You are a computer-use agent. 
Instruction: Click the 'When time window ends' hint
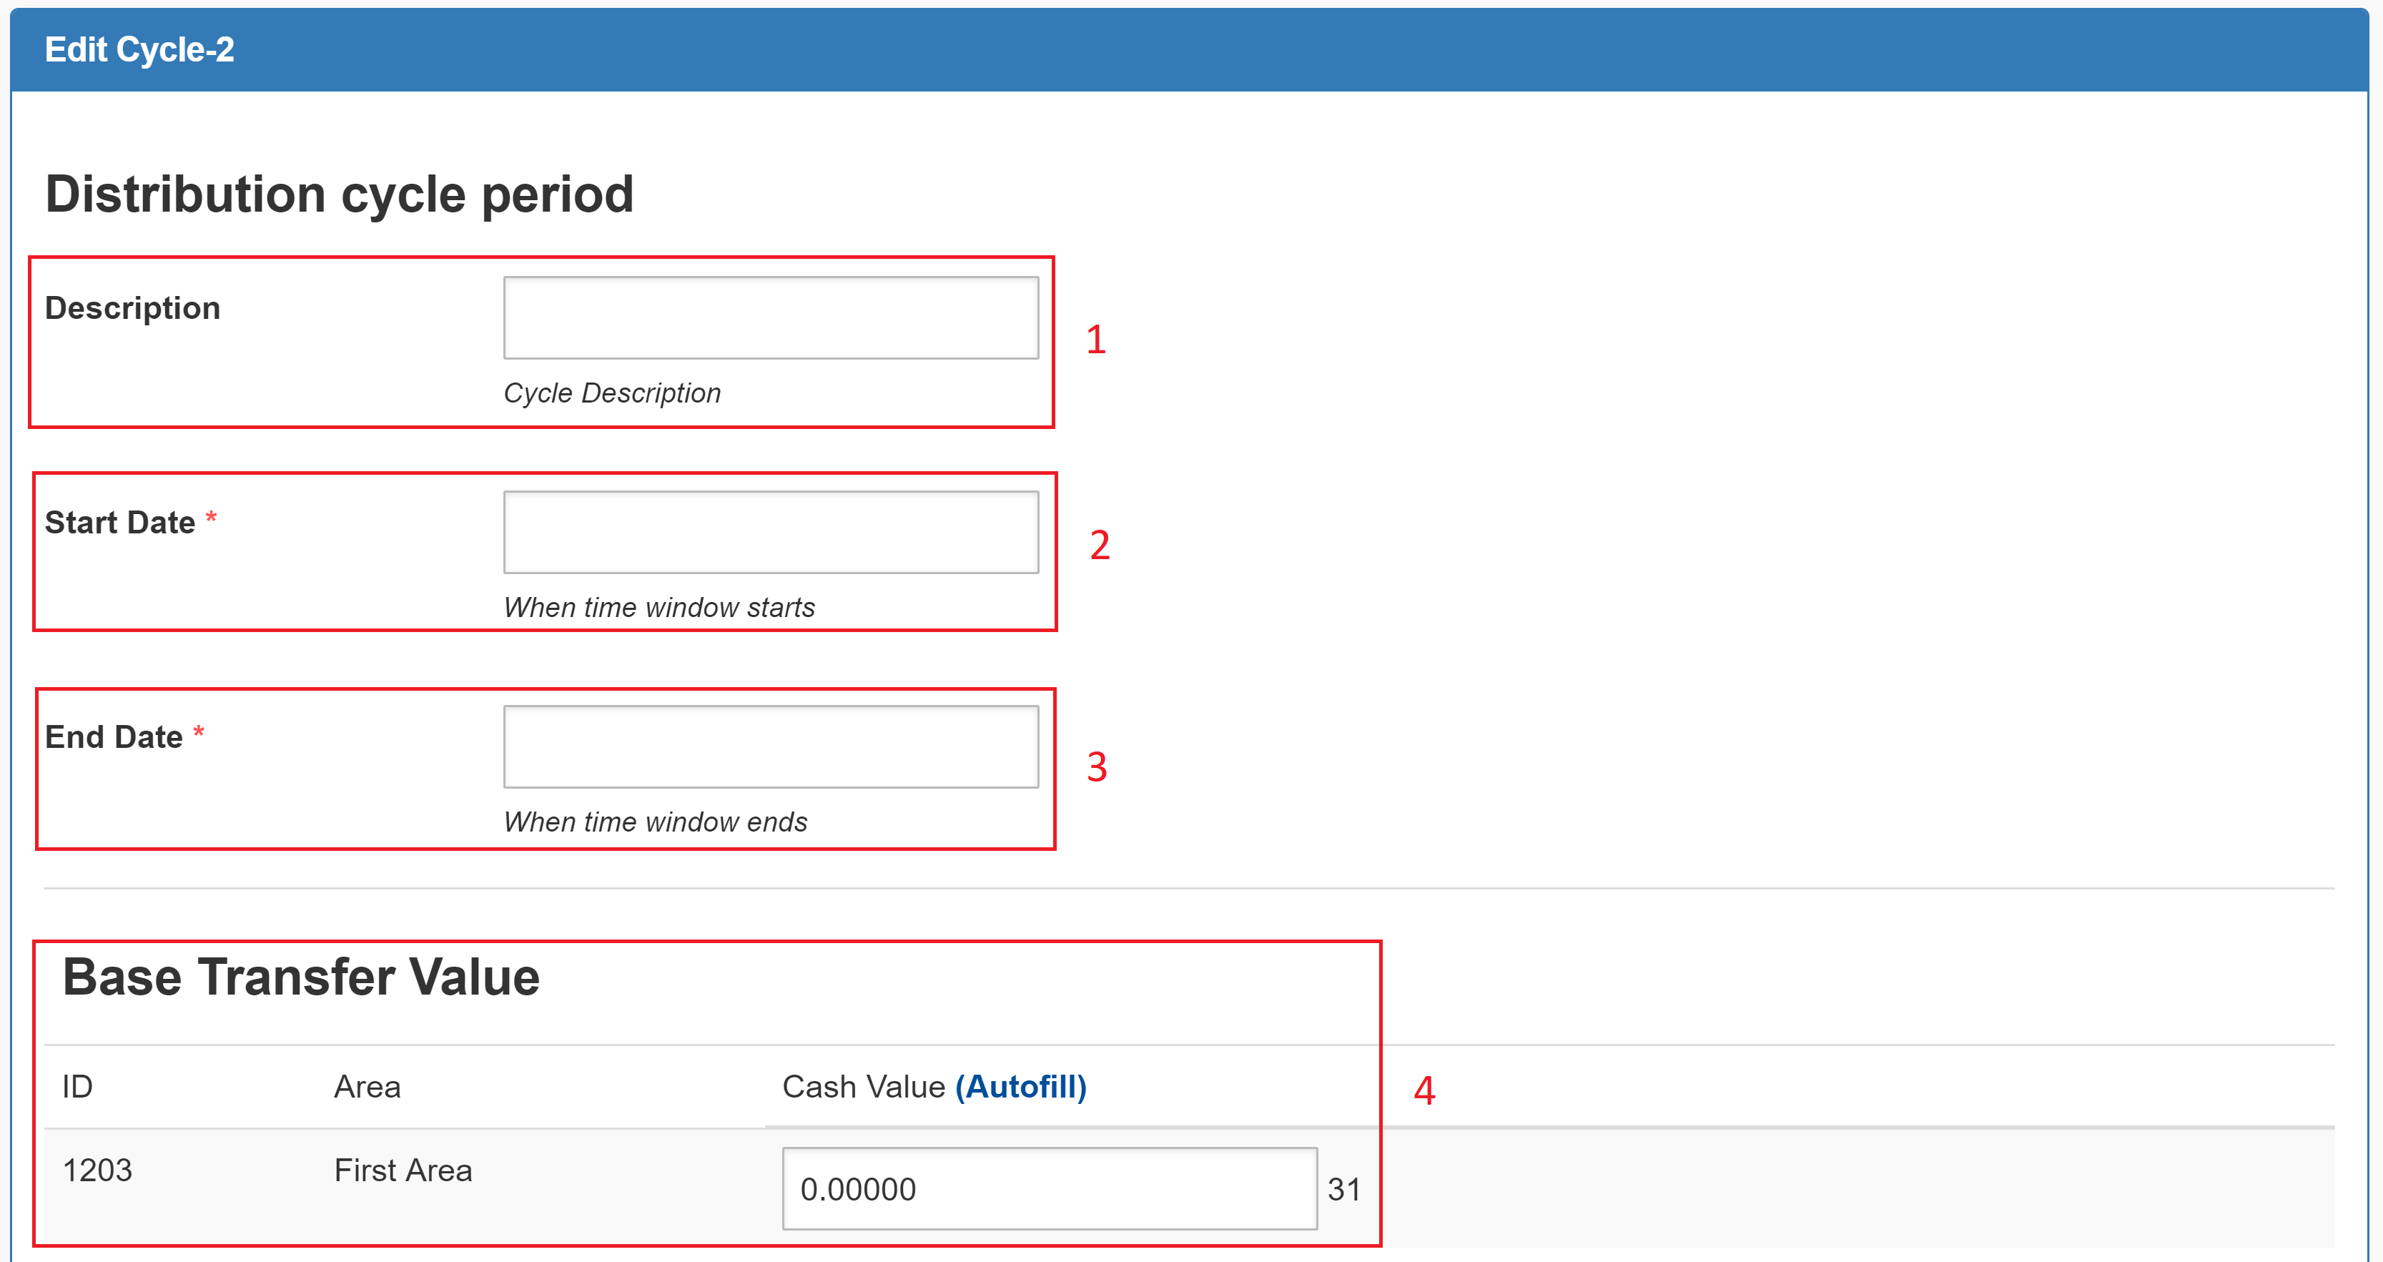(655, 822)
